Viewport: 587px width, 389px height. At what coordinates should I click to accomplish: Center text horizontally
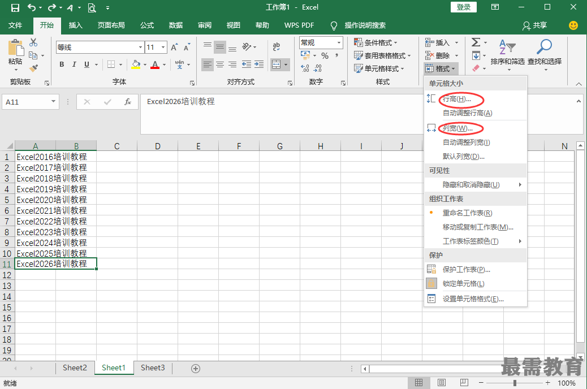(220, 64)
